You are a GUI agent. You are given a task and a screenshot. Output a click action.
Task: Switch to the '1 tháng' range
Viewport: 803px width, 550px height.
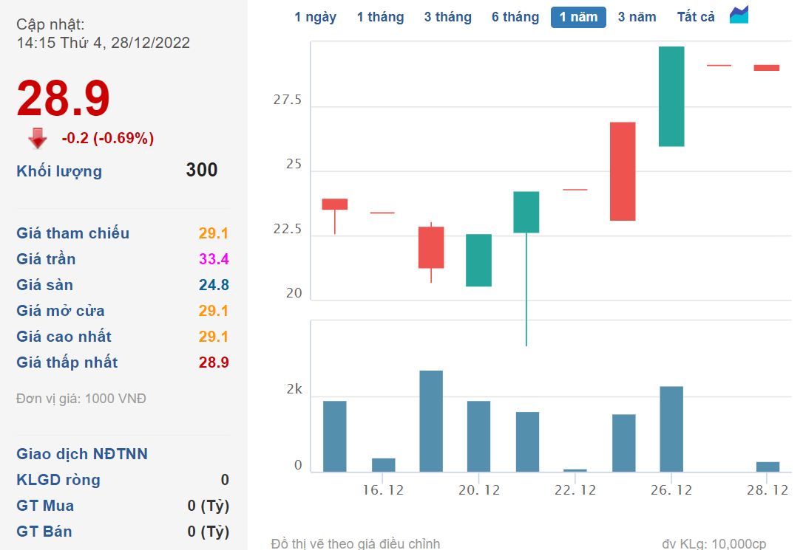click(380, 17)
